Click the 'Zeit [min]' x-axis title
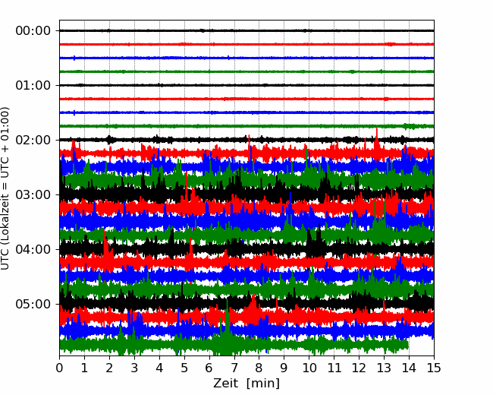Viewport: 493px width, 395px height. coord(246,384)
